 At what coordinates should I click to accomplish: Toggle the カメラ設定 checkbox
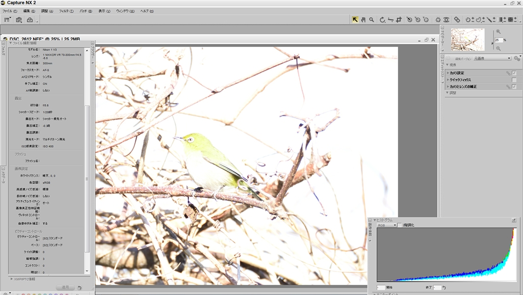[x=514, y=73]
